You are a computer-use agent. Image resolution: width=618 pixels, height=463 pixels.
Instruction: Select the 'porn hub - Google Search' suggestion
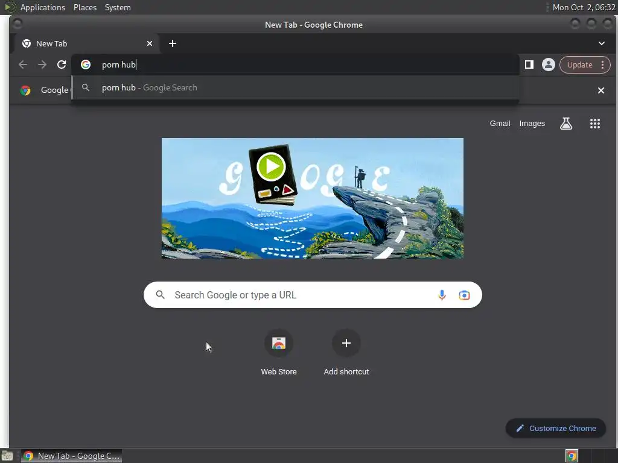(x=295, y=87)
